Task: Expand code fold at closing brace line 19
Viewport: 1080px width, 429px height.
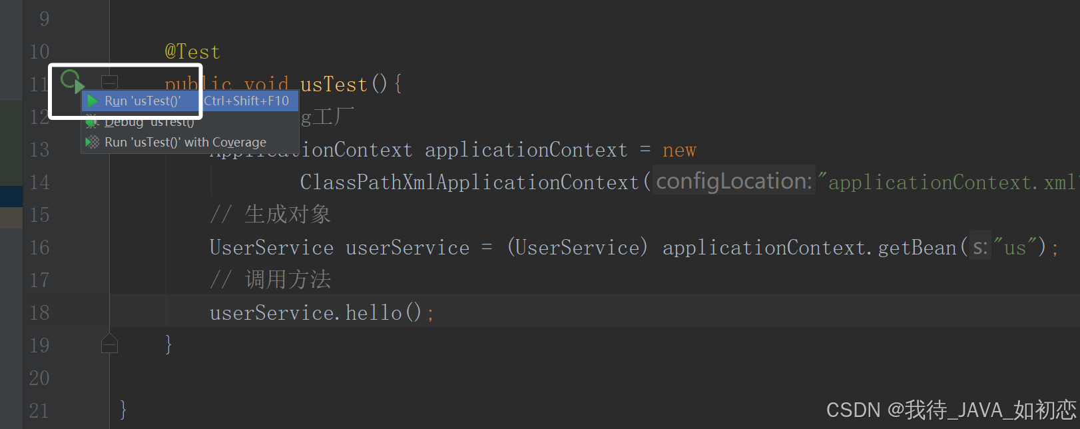Action: pyautogui.click(x=109, y=343)
